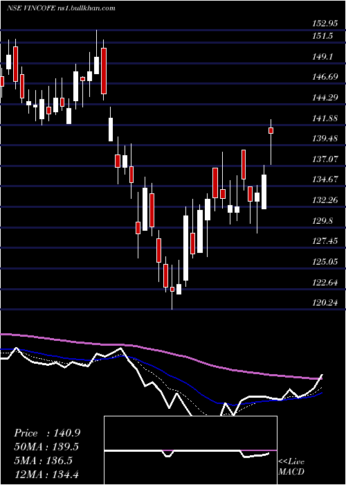This screenshot has height=485, width=346.
Task: Click the 50MA : 139.5 readout
Action: click(x=46, y=447)
